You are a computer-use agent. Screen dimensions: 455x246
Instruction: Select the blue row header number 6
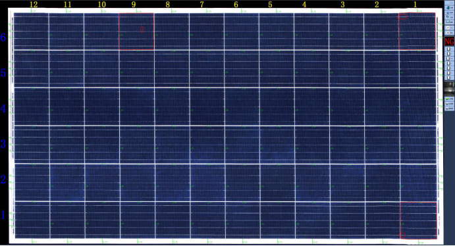[x=3, y=37]
